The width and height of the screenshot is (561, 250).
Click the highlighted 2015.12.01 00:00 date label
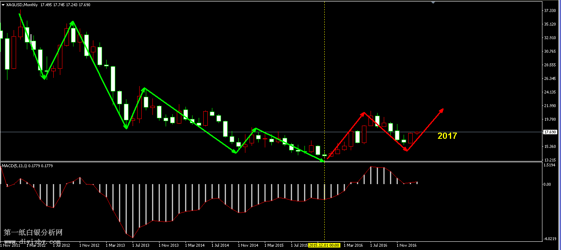(x=324, y=245)
